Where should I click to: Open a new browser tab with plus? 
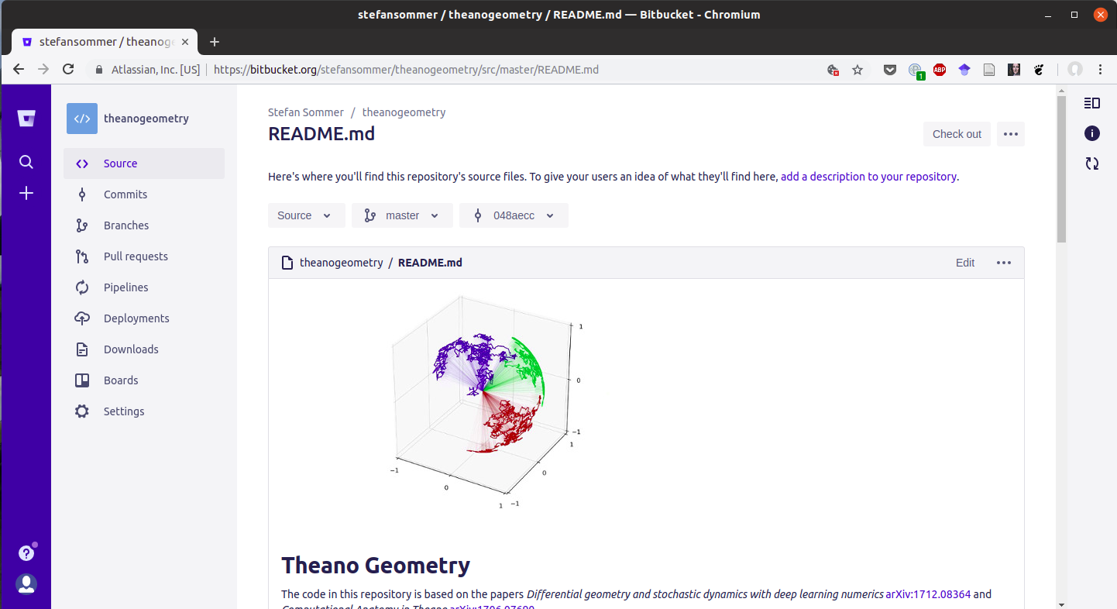(215, 42)
